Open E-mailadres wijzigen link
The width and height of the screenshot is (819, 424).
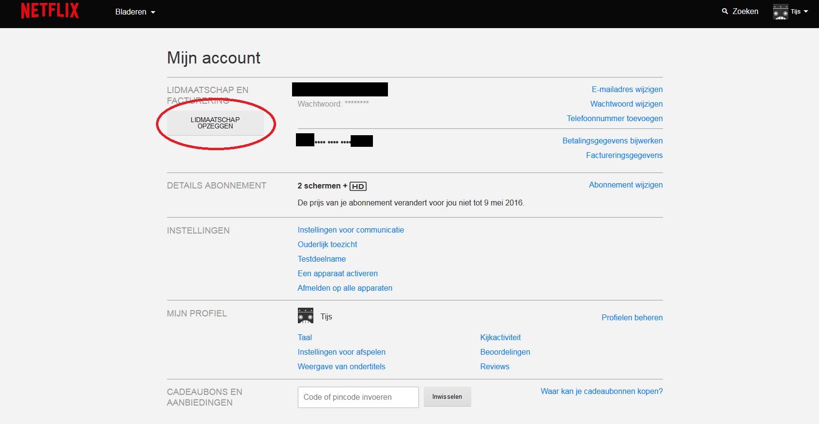point(627,89)
